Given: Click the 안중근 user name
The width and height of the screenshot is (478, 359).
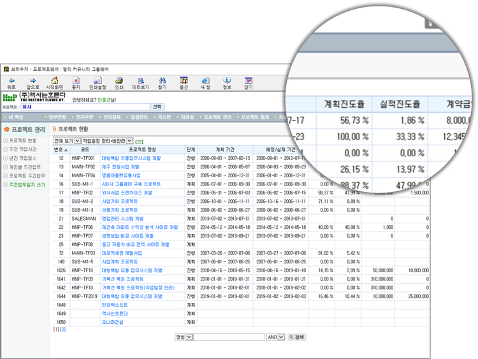Looking at the screenshot, I should click(104, 100).
